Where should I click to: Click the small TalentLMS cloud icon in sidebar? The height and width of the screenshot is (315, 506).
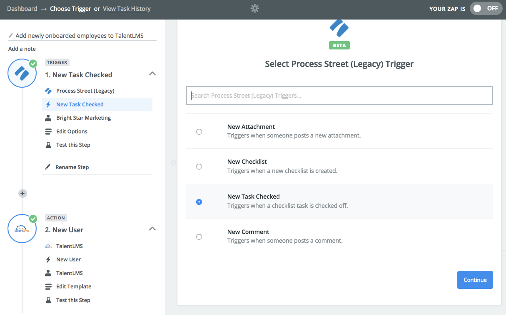click(48, 246)
